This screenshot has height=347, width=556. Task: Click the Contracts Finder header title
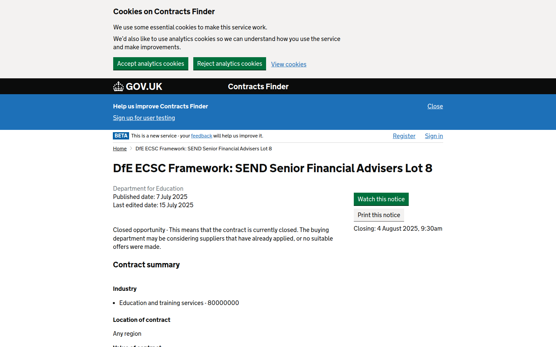click(258, 87)
